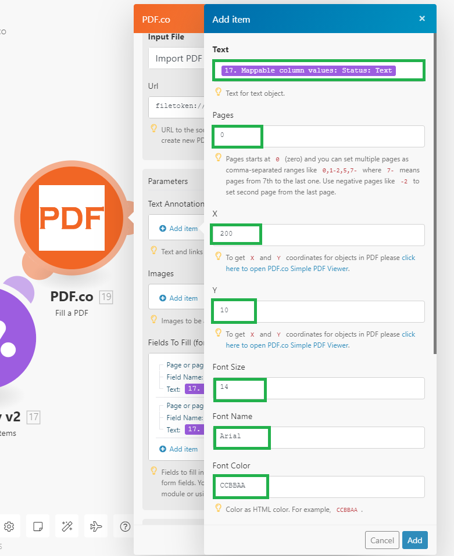Click the Pages input field
The image size is (454, 556).
tap(319, 136)
